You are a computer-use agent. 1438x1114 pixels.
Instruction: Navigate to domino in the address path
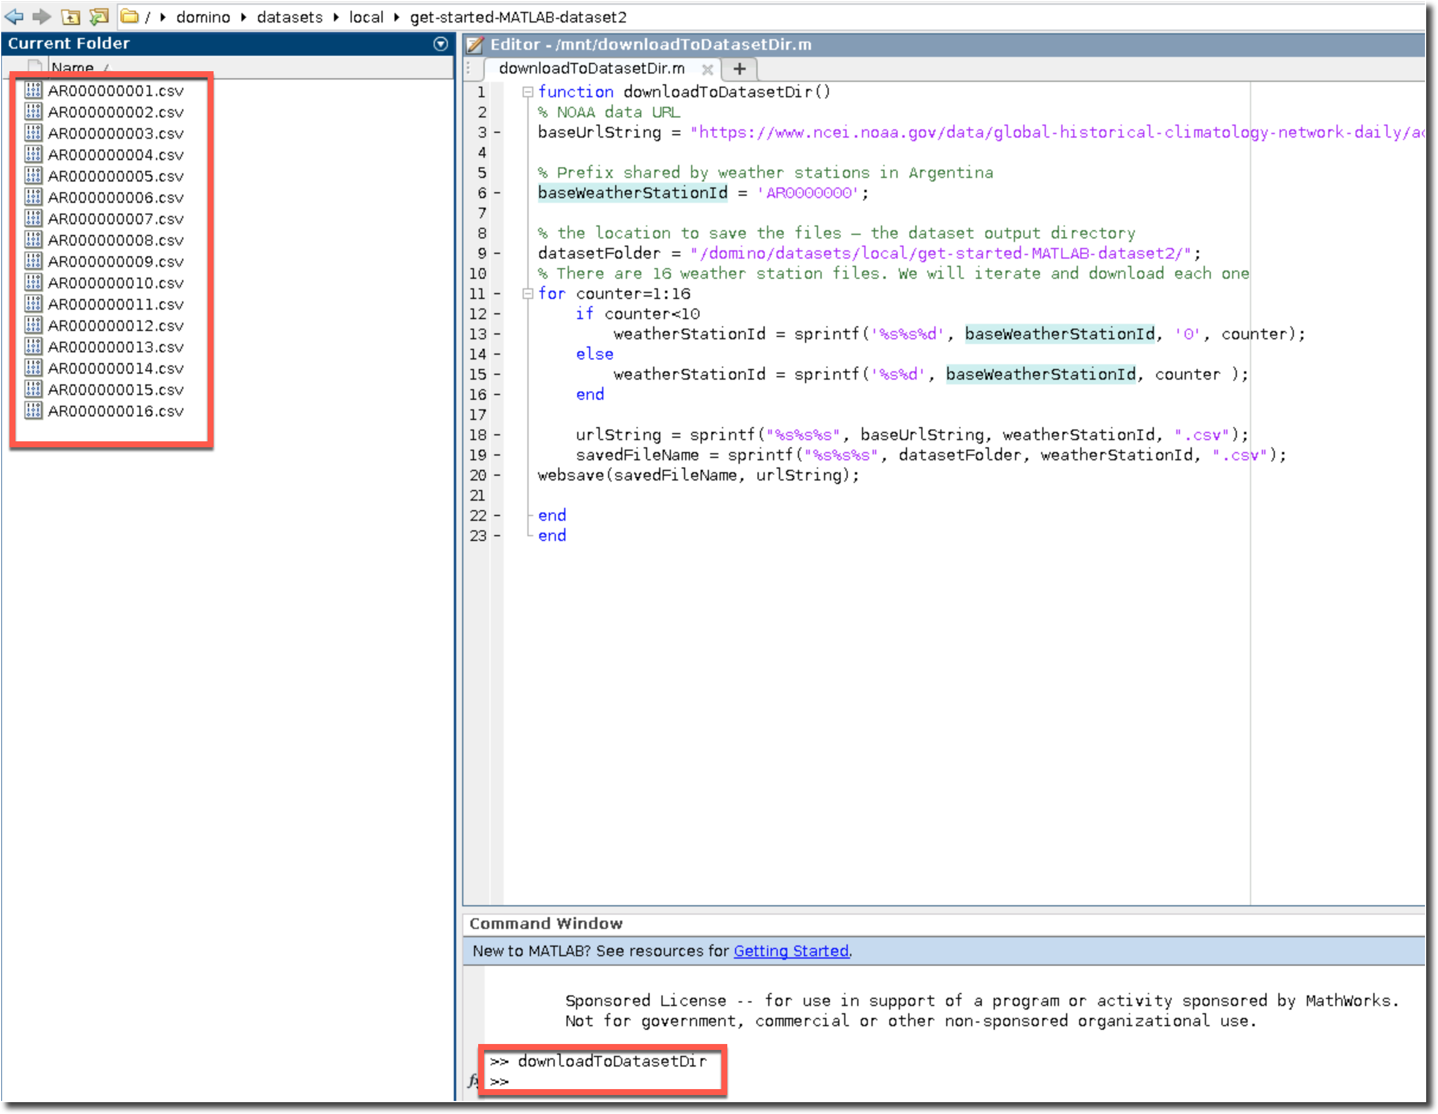tap(203, 17)
